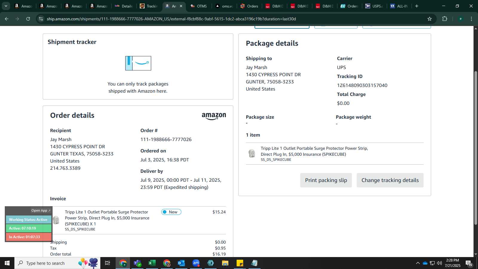View site information icon in address bar
Viewport: 478px width, 269px height.
(x=41, y=19)
